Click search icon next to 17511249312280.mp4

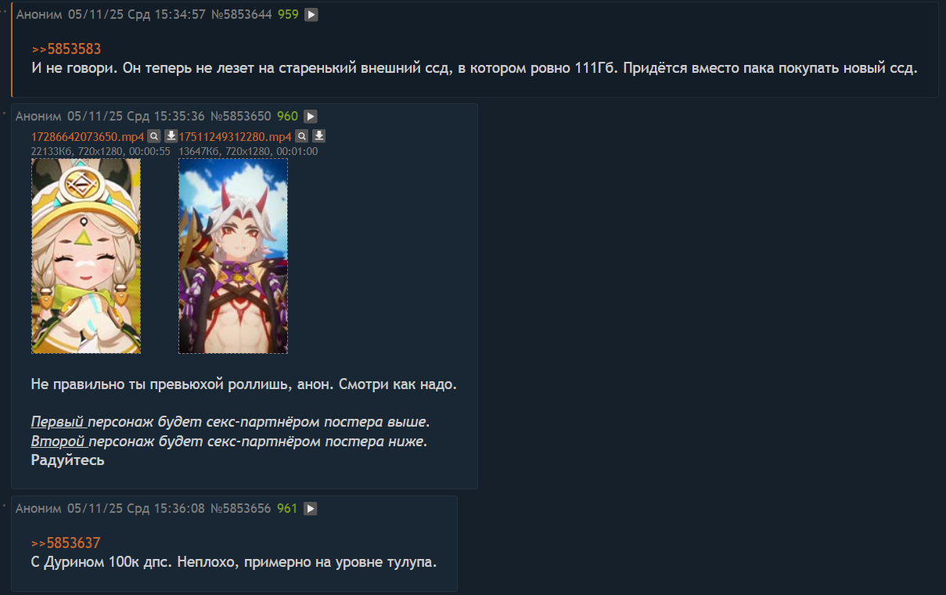301,136
